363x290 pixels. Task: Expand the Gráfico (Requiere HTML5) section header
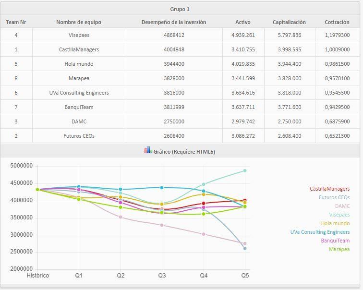(184, 152)
